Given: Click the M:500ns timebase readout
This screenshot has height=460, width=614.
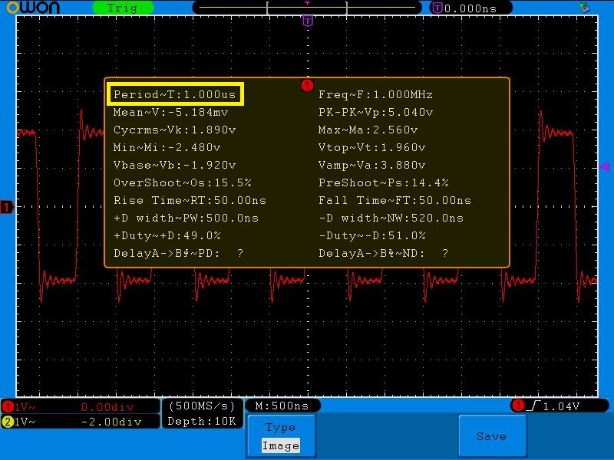Looking at the screenshot, I should point(282,406).
